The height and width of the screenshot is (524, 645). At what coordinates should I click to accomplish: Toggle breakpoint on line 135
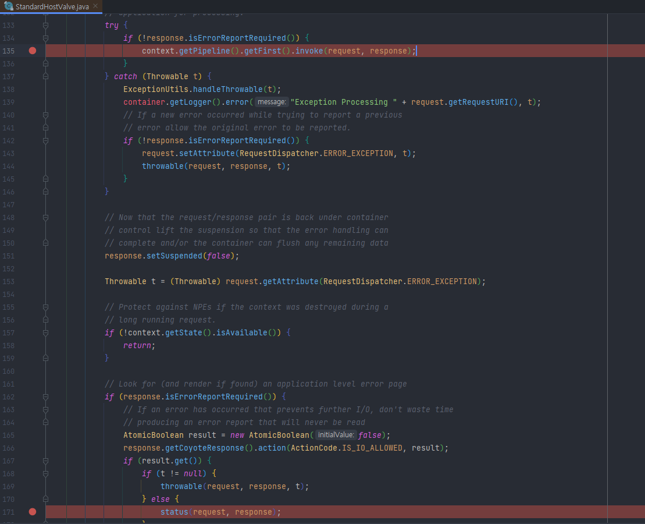(33, 51)
